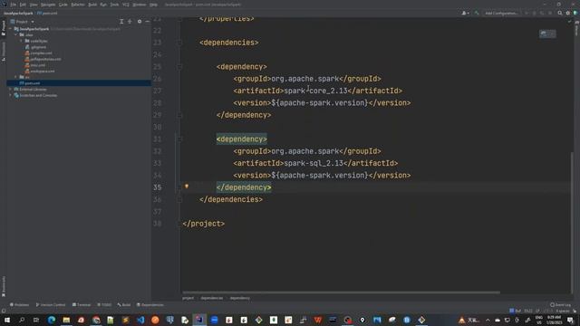Open Microsoft Edge from taskbar

click(x=52, y=320)
